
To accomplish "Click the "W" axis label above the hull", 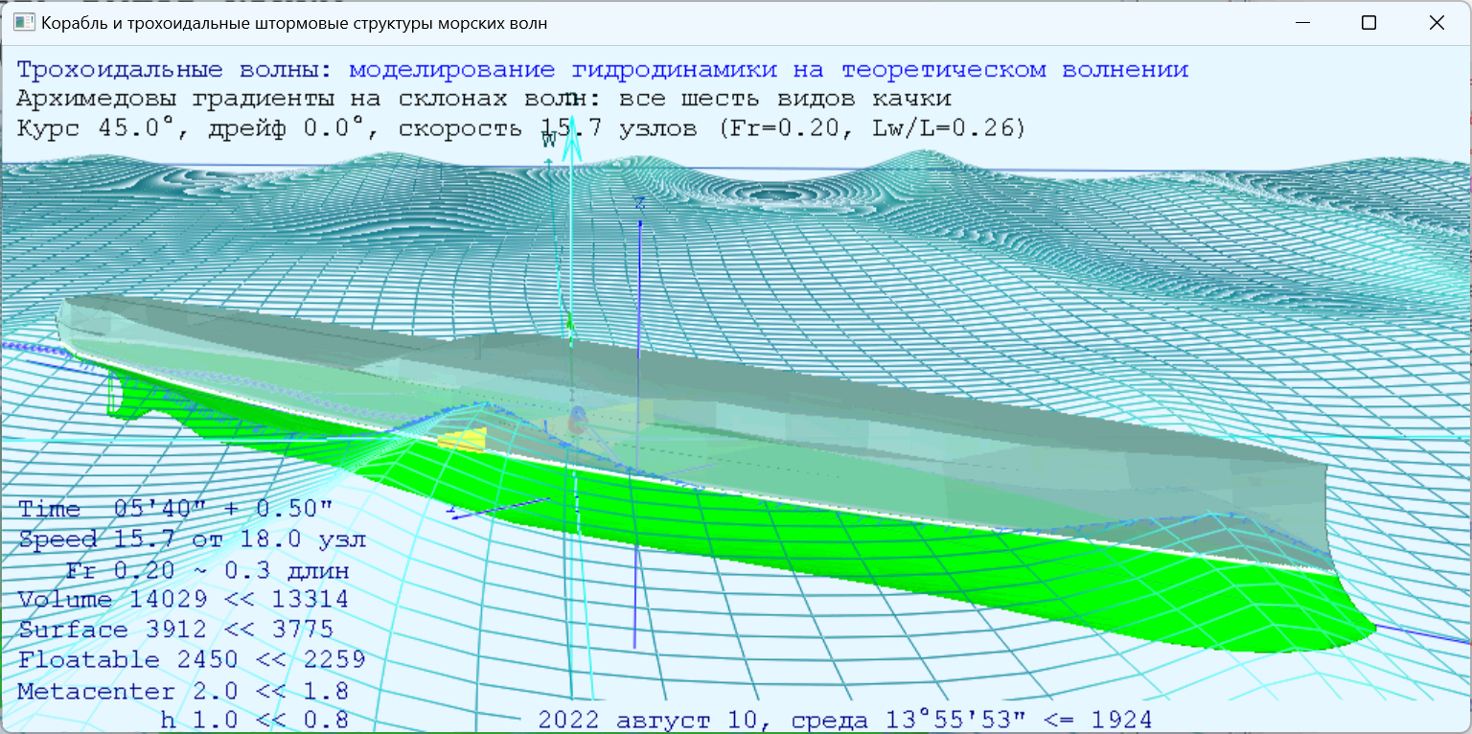I will point(549,137).
